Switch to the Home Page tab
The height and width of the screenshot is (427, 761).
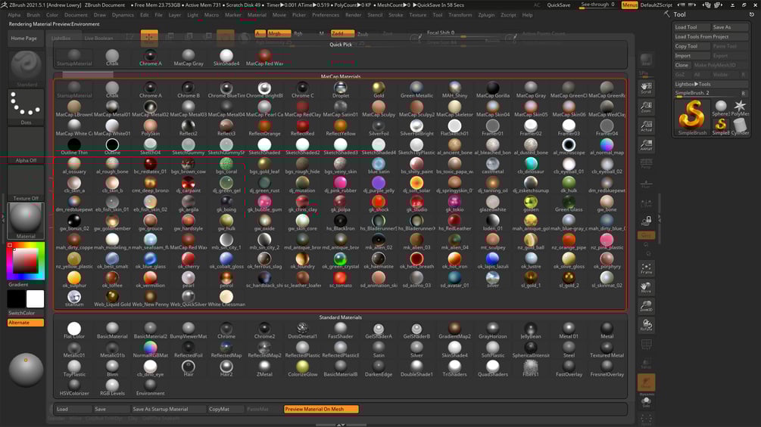coord(23,38)
